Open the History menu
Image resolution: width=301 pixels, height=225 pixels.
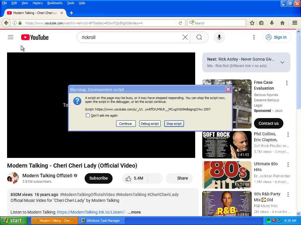click(x=38, y=3)
